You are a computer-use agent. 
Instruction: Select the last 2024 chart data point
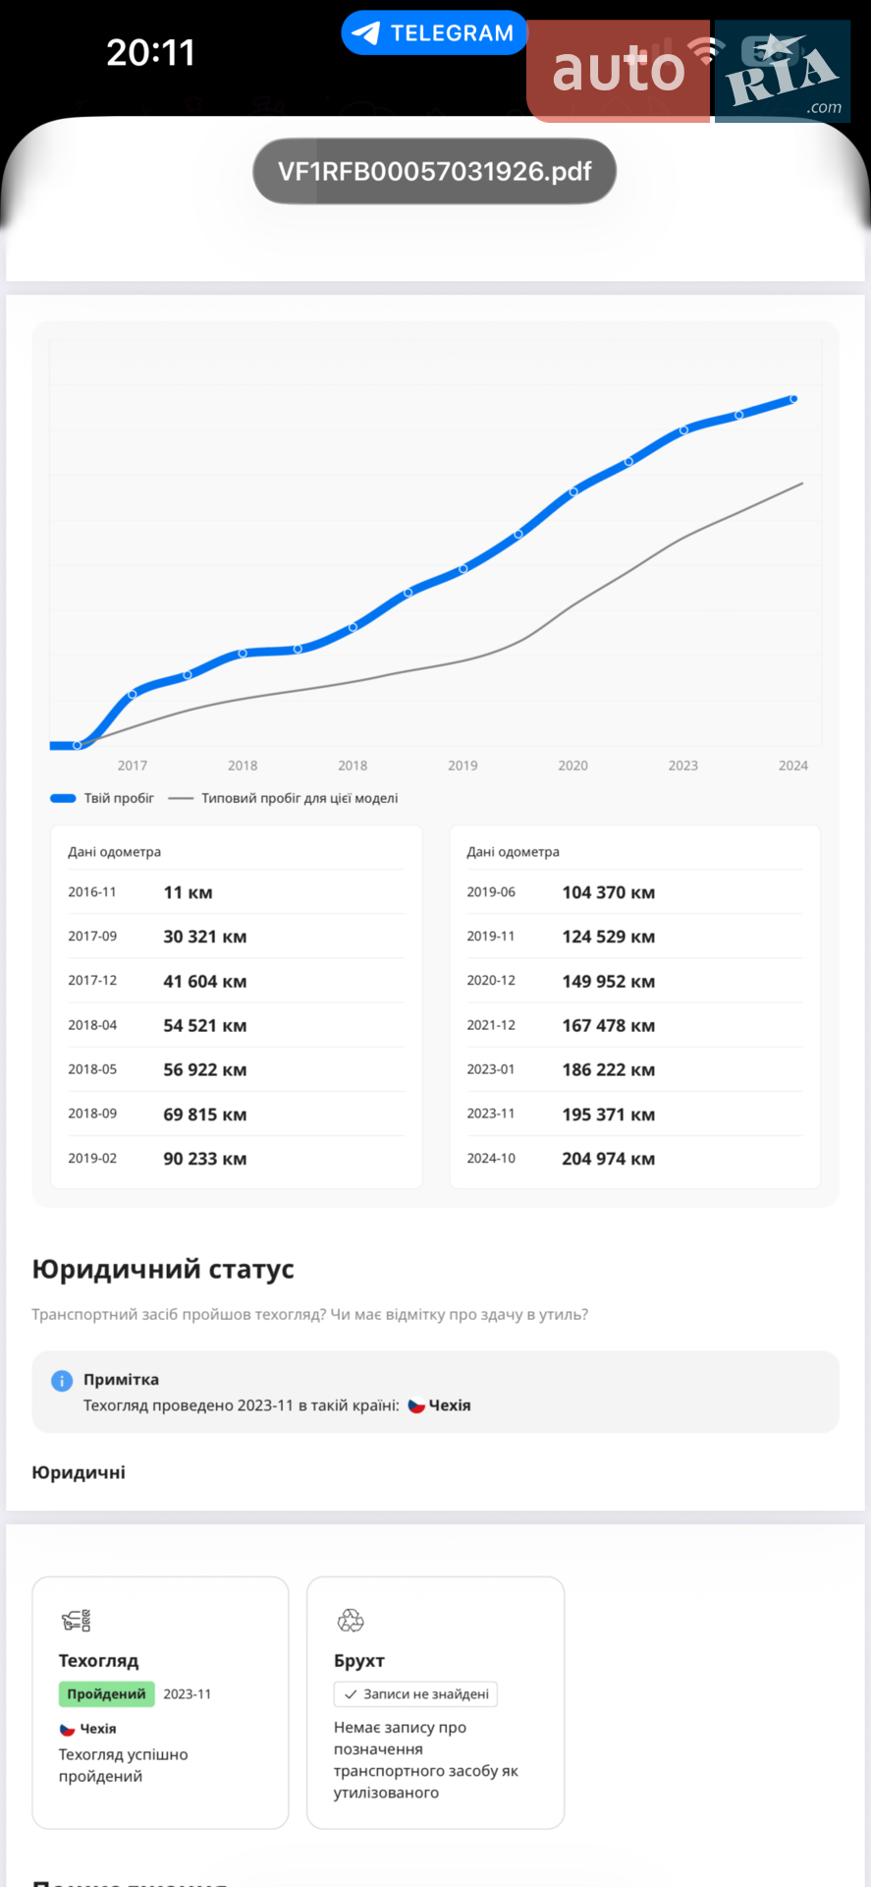793,399
